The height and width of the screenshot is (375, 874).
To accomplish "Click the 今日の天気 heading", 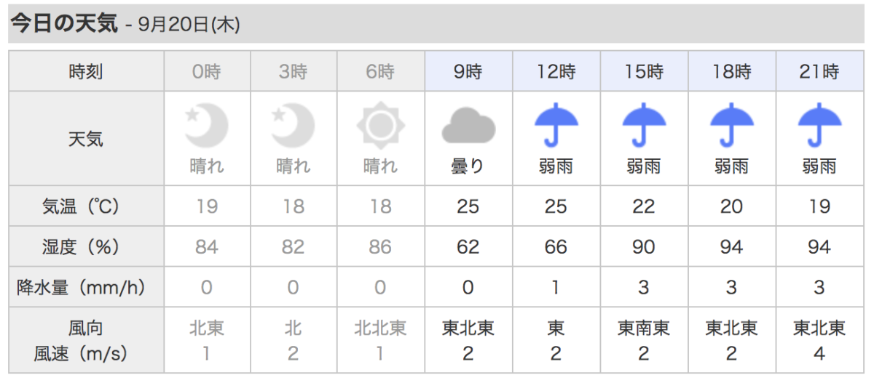I will (x=63, y=23).
